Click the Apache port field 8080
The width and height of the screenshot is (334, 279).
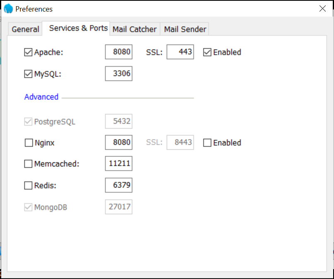point(119,52)
